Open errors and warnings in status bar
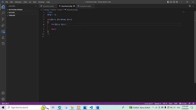 (5, 104)
